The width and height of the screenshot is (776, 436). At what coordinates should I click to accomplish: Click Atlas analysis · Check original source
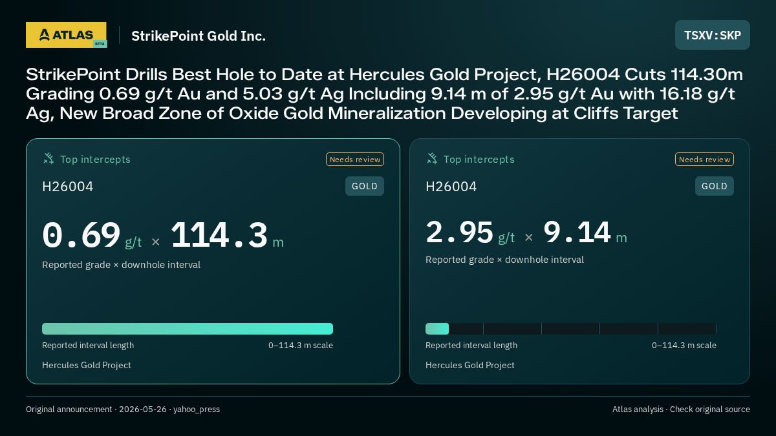(681, 410)
